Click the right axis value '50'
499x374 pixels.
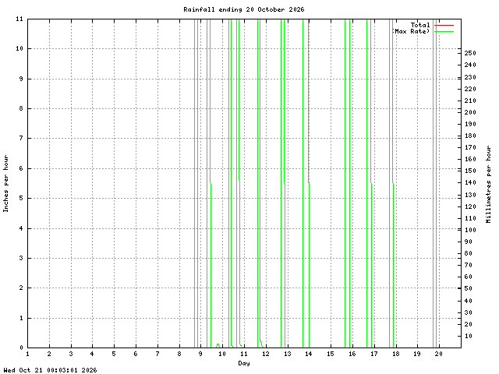[x=468, y=288]
